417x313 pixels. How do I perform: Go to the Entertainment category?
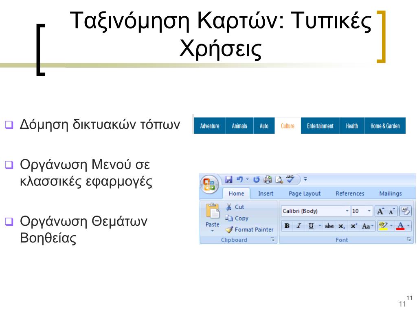click(x=320, y=126)
